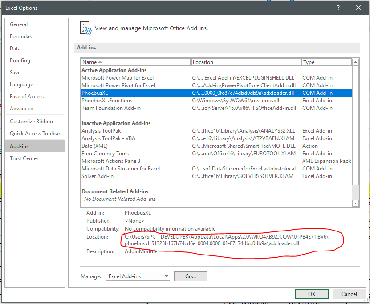Click the Help question mark button

pos(339,8)
